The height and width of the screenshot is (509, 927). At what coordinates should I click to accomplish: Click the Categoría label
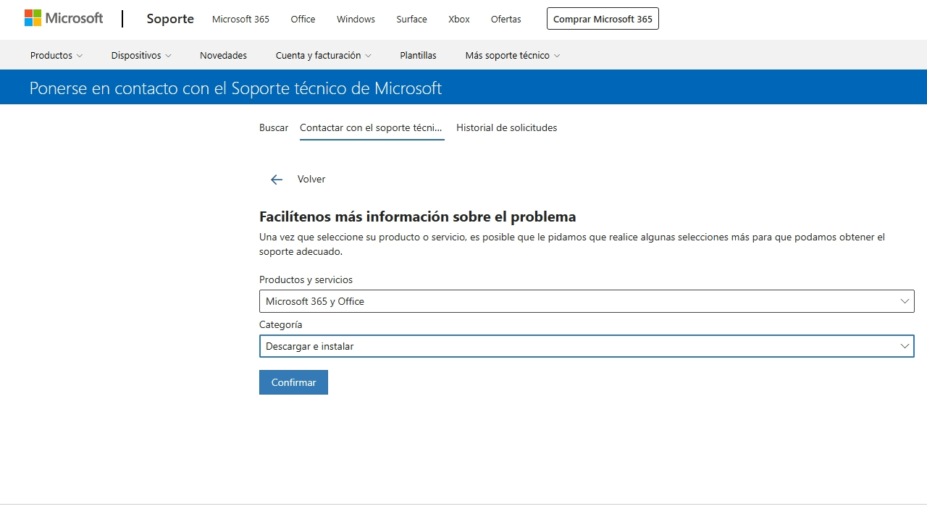click(280, 324)
